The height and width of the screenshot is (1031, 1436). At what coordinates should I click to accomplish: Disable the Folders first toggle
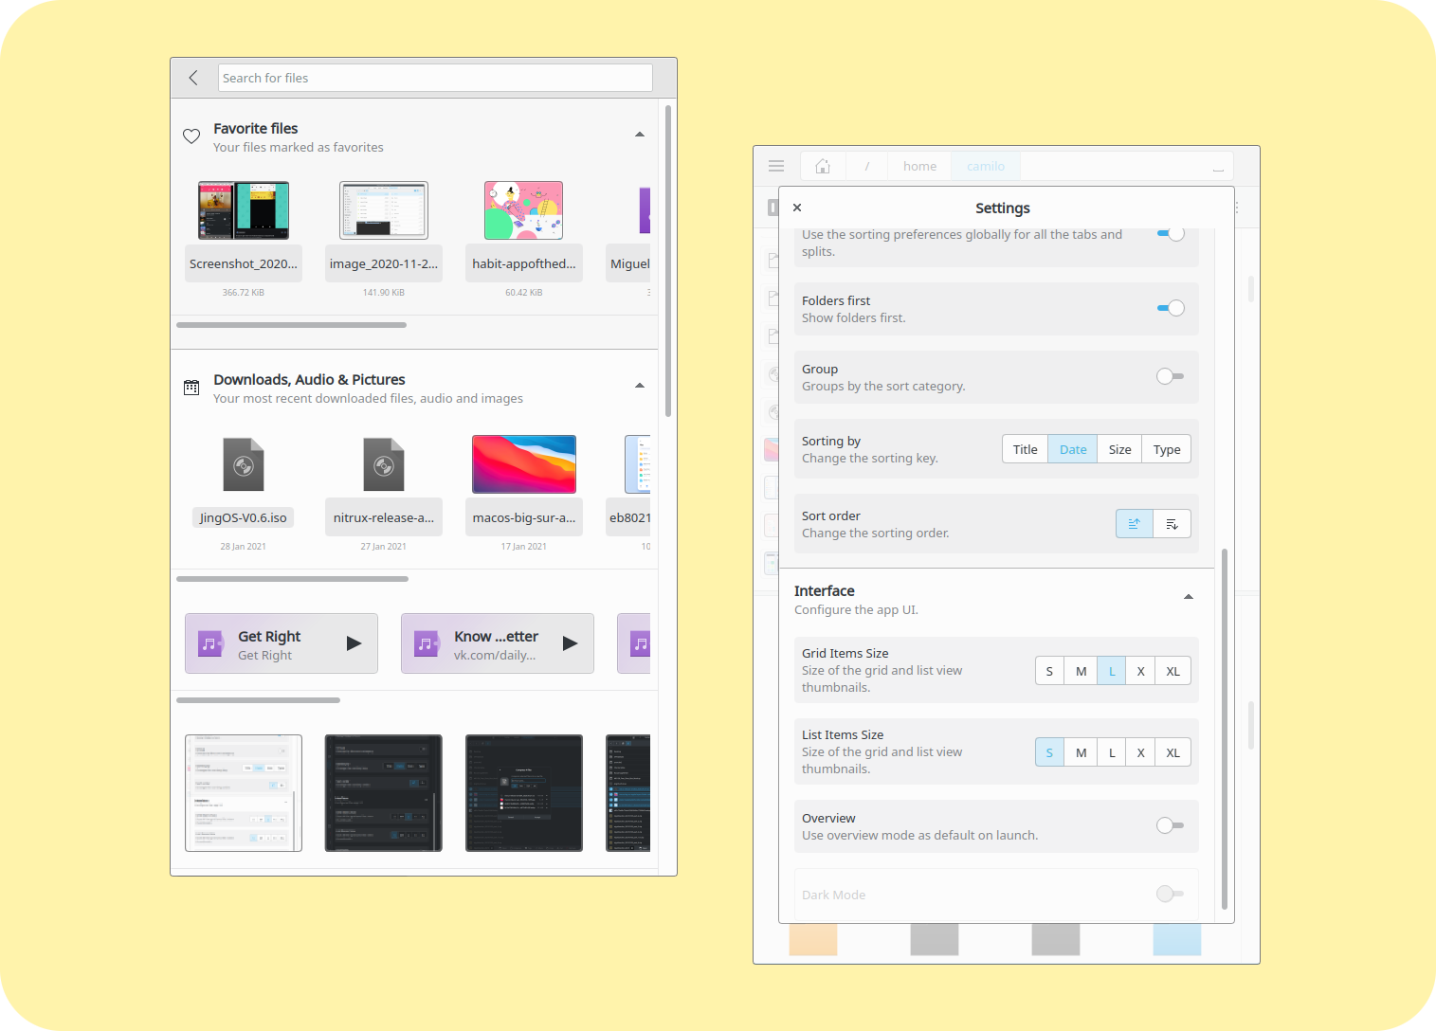(1171, 308)
